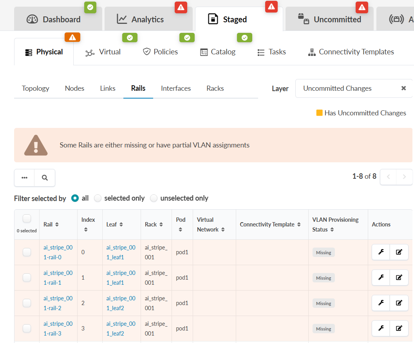
Task: Open the search magnifier above the table
Action: pyautogui.click(x=45, y=178)
